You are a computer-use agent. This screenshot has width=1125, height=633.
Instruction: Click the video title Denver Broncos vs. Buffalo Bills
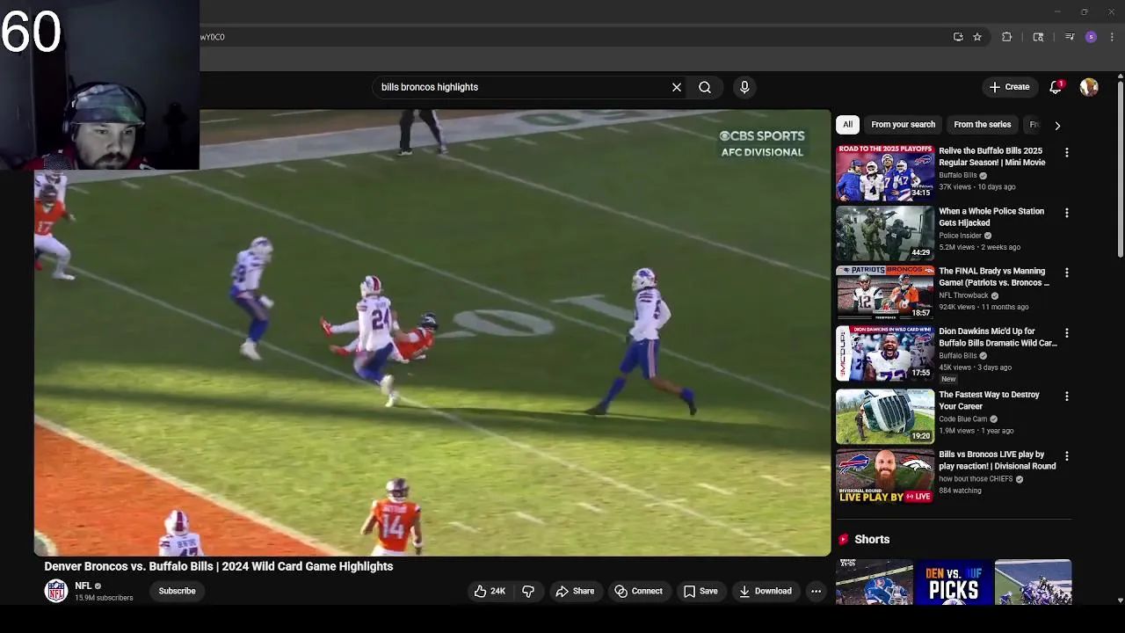click(219, 567)
